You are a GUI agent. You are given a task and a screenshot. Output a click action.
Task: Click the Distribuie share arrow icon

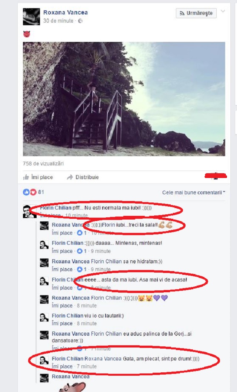(x=70, y=177)
